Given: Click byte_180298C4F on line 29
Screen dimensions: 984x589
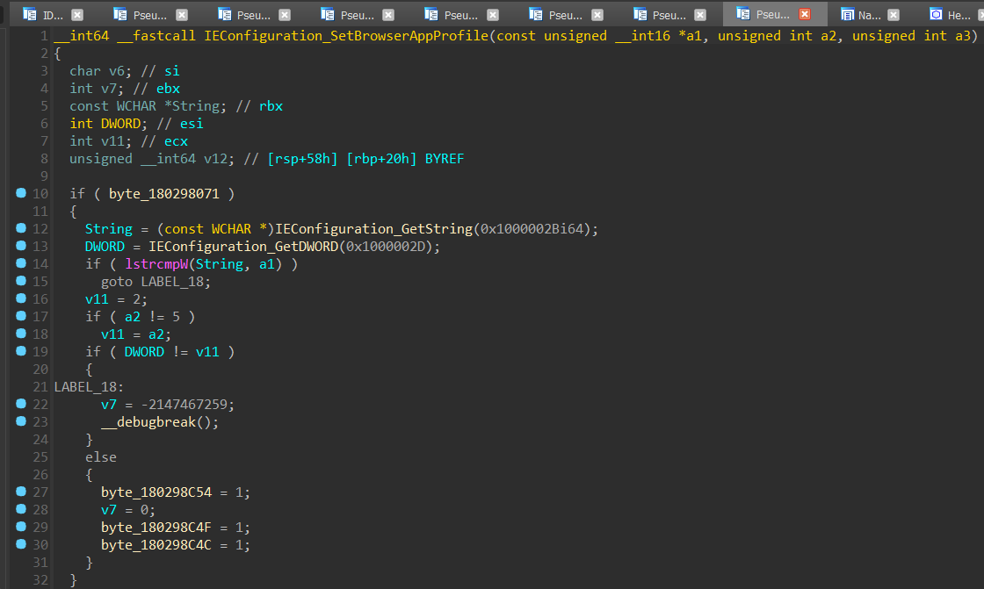Looking at the screenshot, I should [156, 528].
